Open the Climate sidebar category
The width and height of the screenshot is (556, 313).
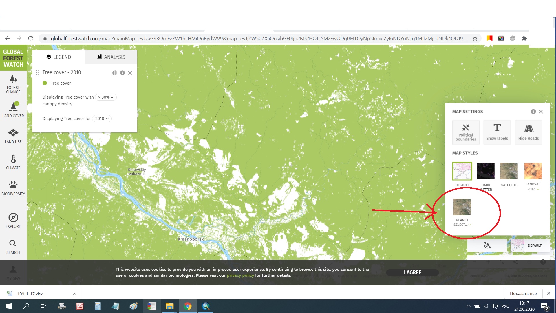(x=13, y=162)
